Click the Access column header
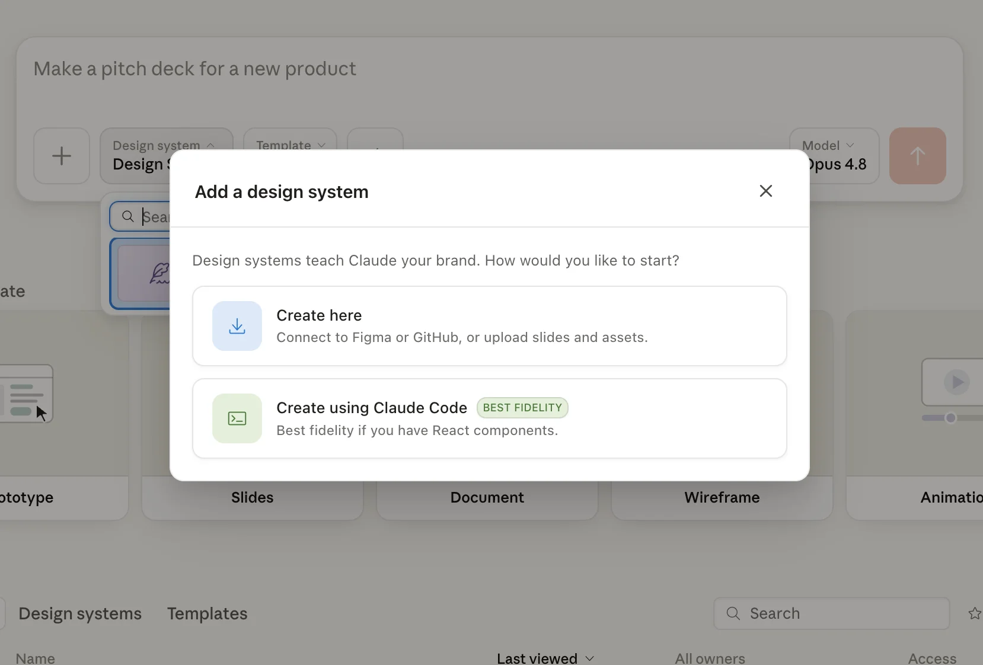 [932, 658]
